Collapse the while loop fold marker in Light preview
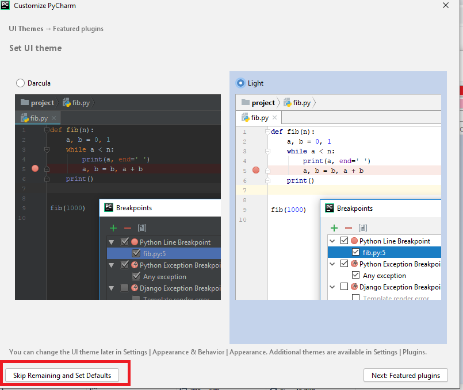The width and height of the screenshot is (463, 390). (x=267, y=151)
